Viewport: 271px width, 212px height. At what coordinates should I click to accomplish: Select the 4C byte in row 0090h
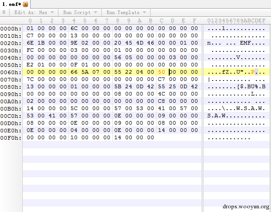[x=162, y=94]
